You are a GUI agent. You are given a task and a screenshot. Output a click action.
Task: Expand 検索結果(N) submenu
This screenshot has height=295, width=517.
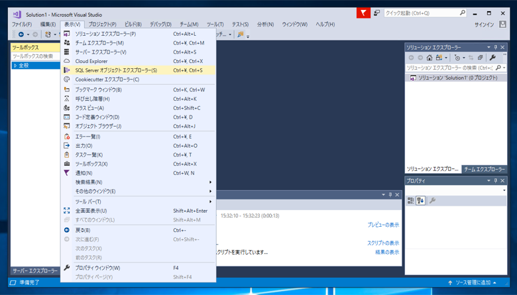[x=139, y=182]
